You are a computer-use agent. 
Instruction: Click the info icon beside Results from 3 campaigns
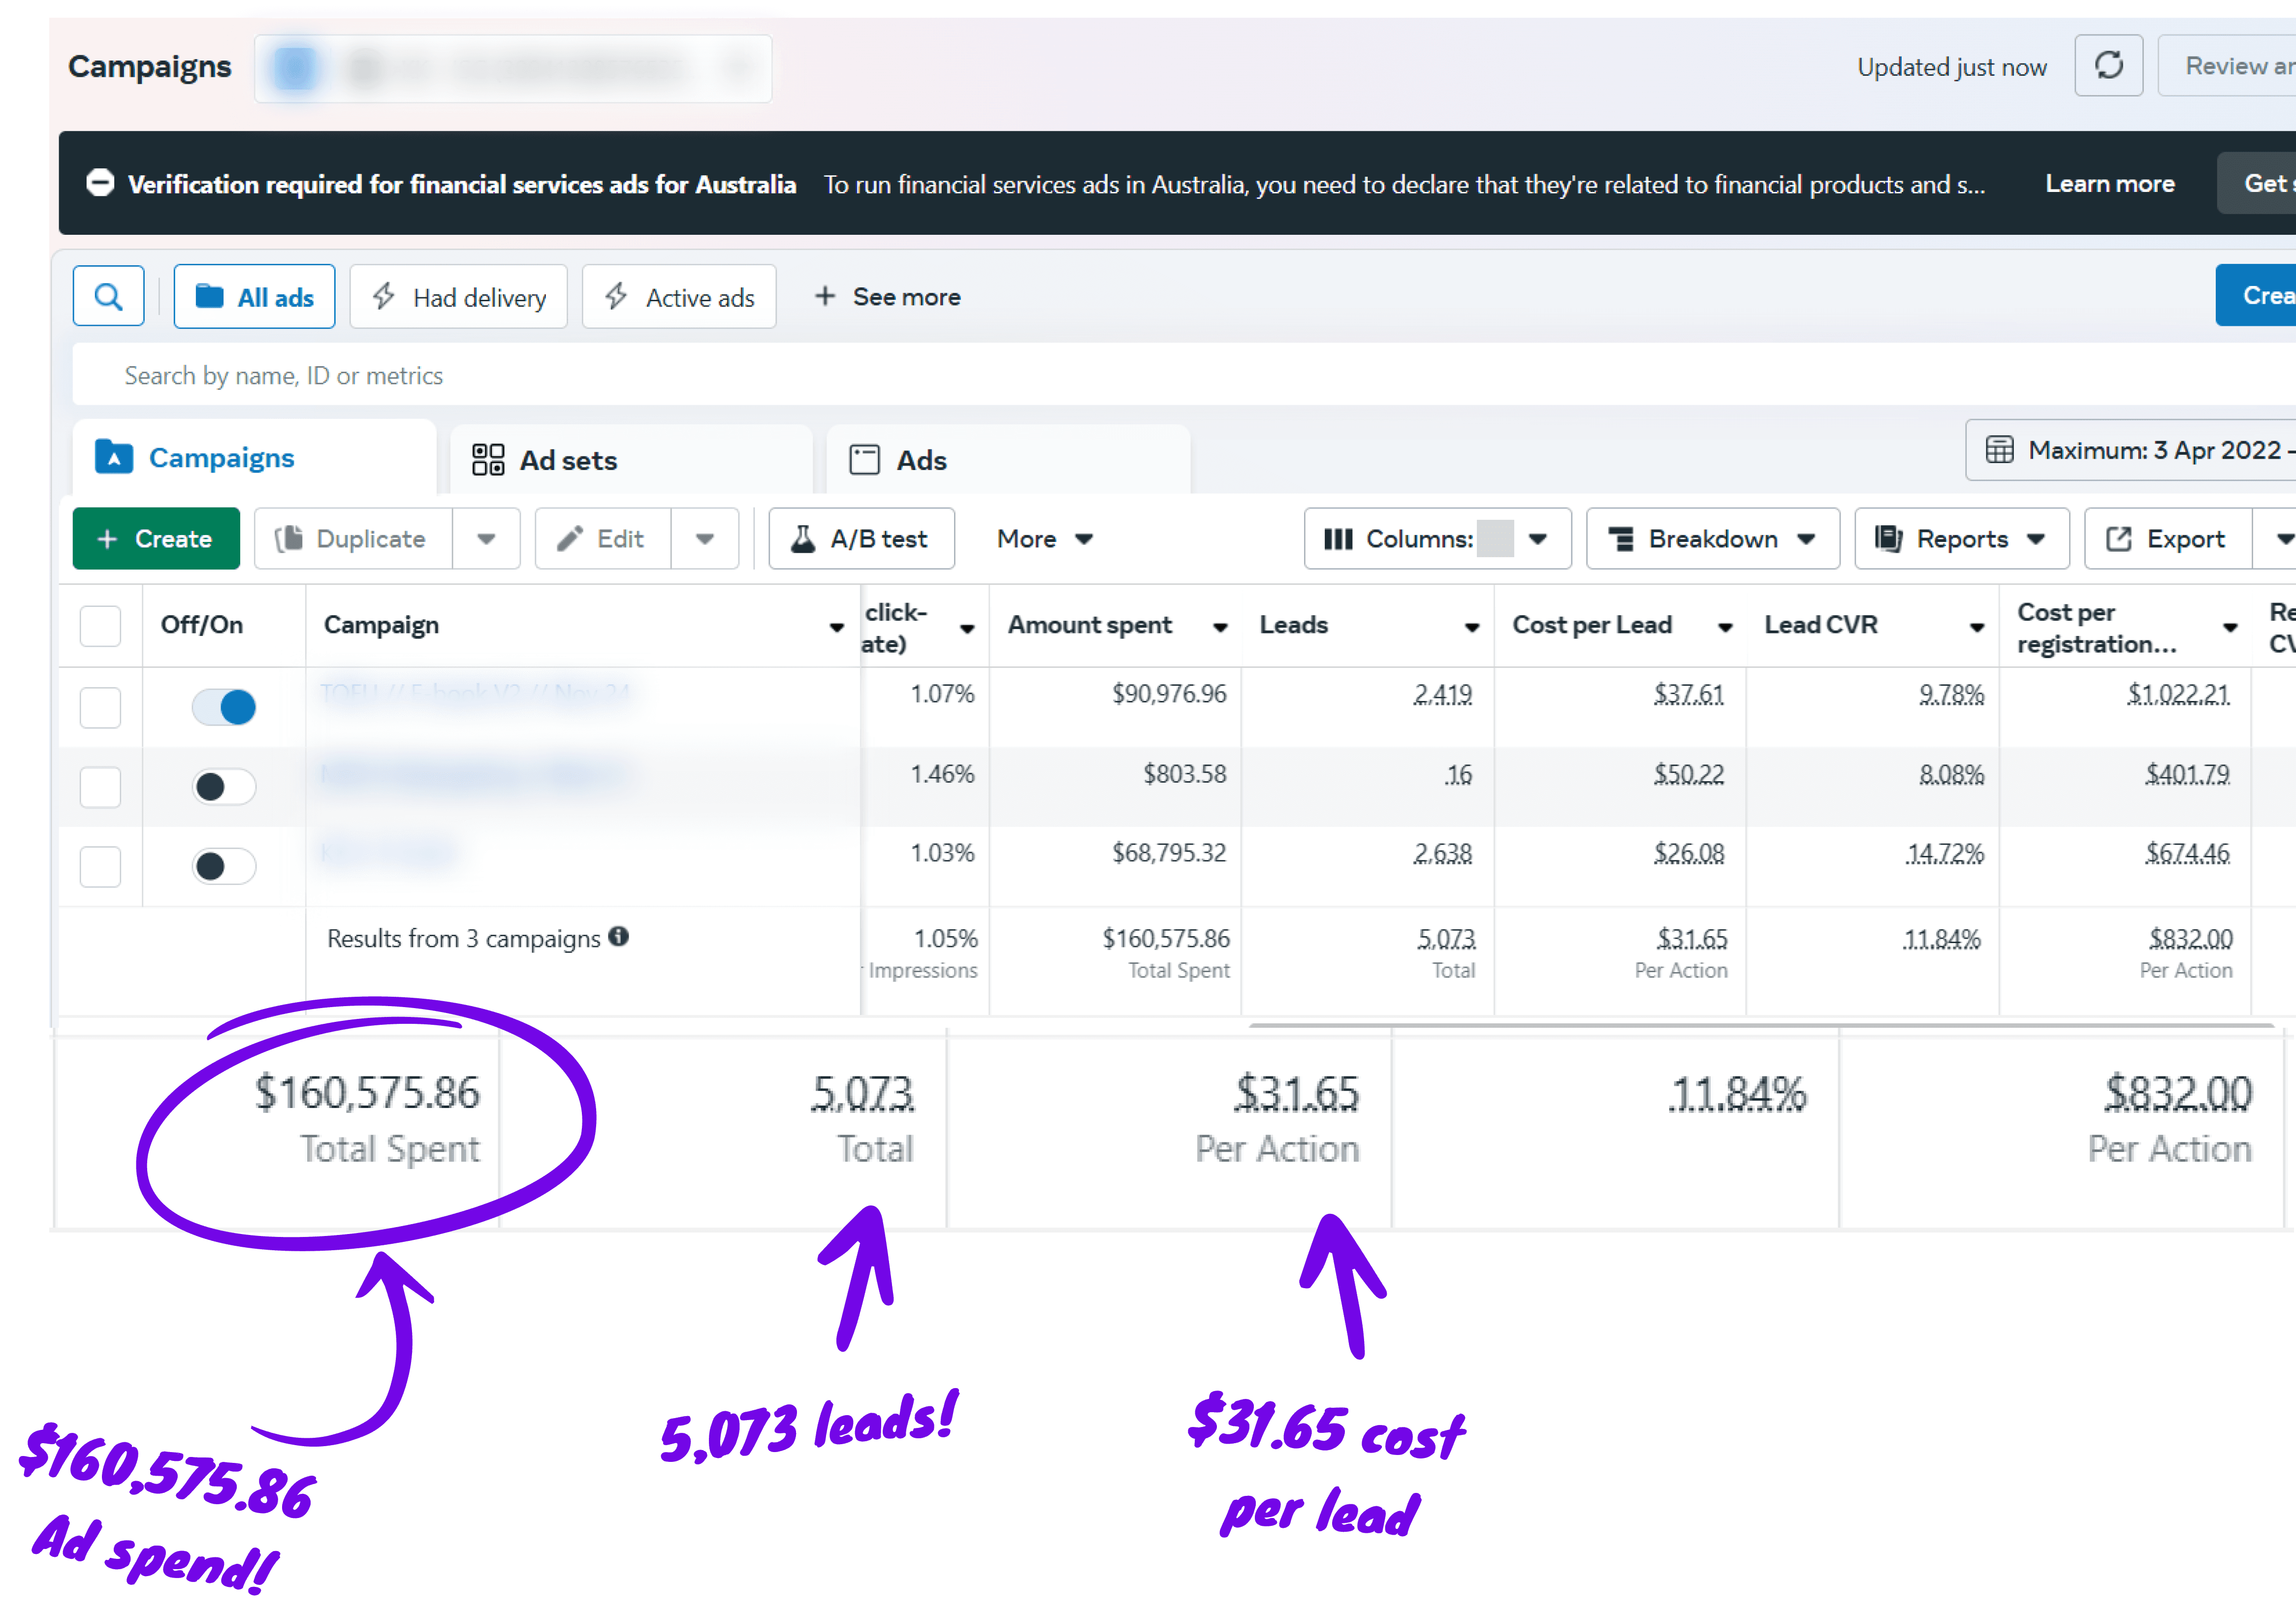619,936
